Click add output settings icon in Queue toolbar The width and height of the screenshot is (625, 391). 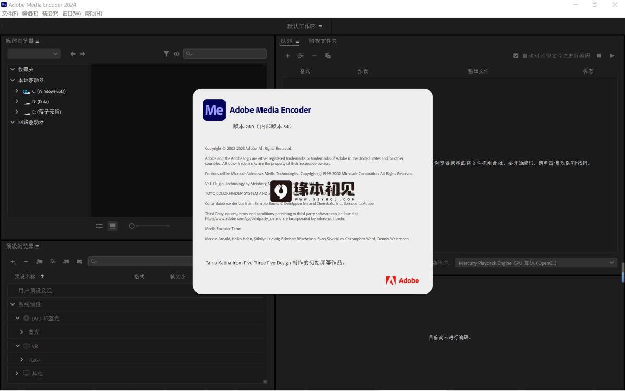point(301,56)
